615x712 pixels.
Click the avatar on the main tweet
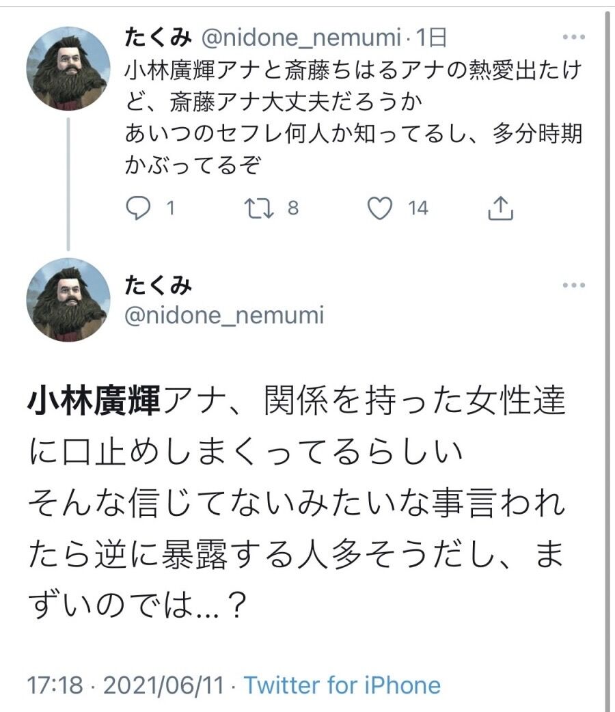pyautogui.click(x=68, y=299)
